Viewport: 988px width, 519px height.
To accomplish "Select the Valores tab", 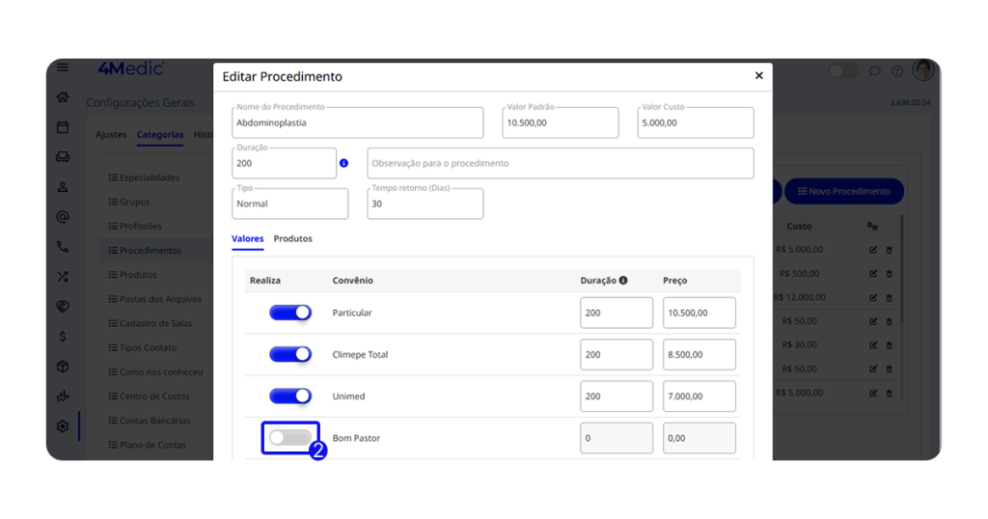I will (x=247, y=238).
